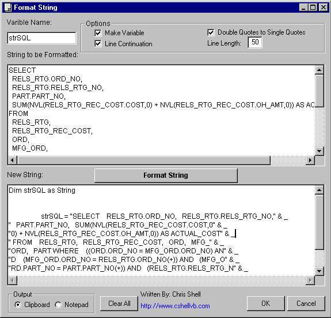
Task: Confirm with the OK button
Action: point(266,304)
